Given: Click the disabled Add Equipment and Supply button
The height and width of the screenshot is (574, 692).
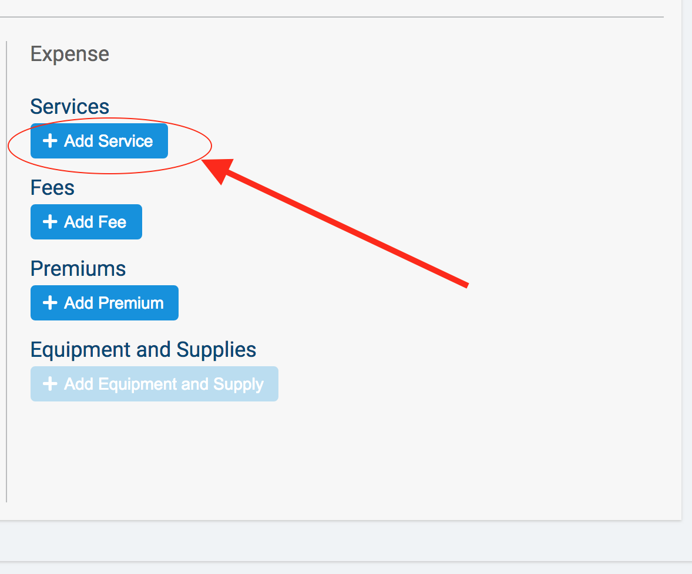Looking at the screenshot, I should point(154,384).
